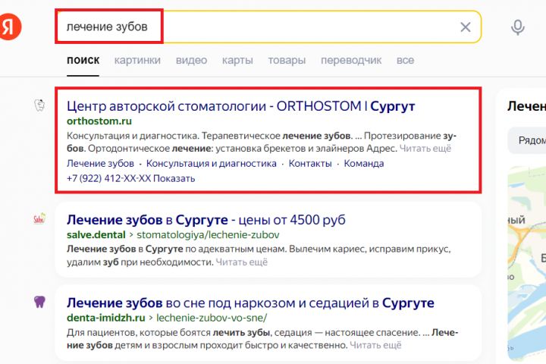Click the Yandex logo icon
This screenshot has height=364, width=546.
point(9,28)
